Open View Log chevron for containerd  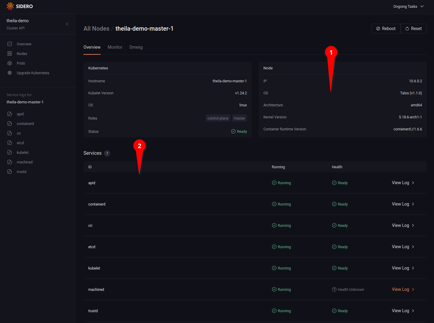pos(413,204)
